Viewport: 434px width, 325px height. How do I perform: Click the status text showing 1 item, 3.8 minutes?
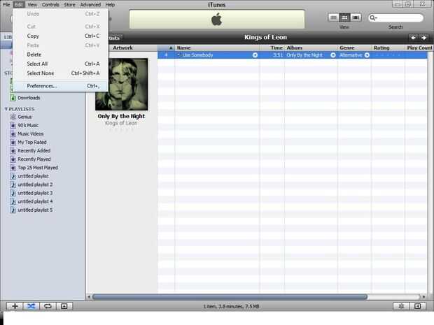(232, 306)
